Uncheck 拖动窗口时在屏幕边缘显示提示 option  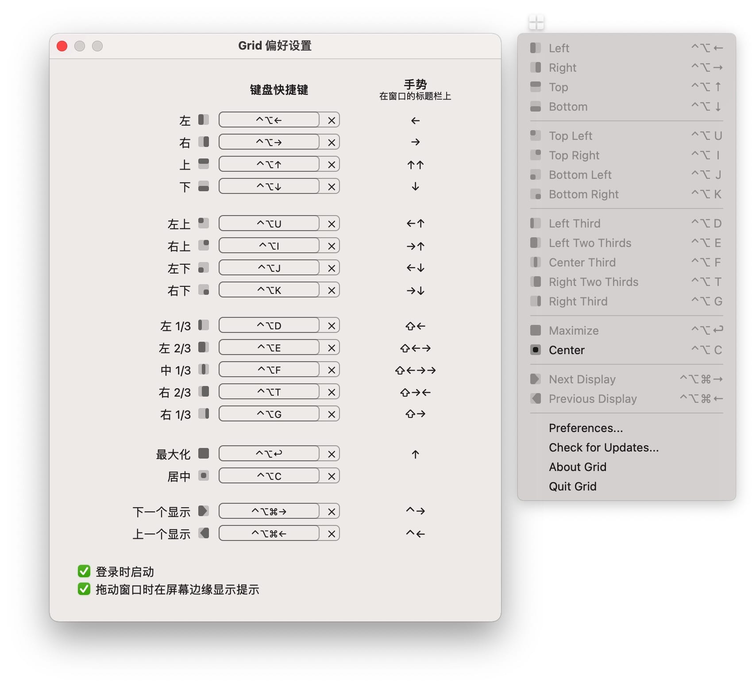(84, 589)
